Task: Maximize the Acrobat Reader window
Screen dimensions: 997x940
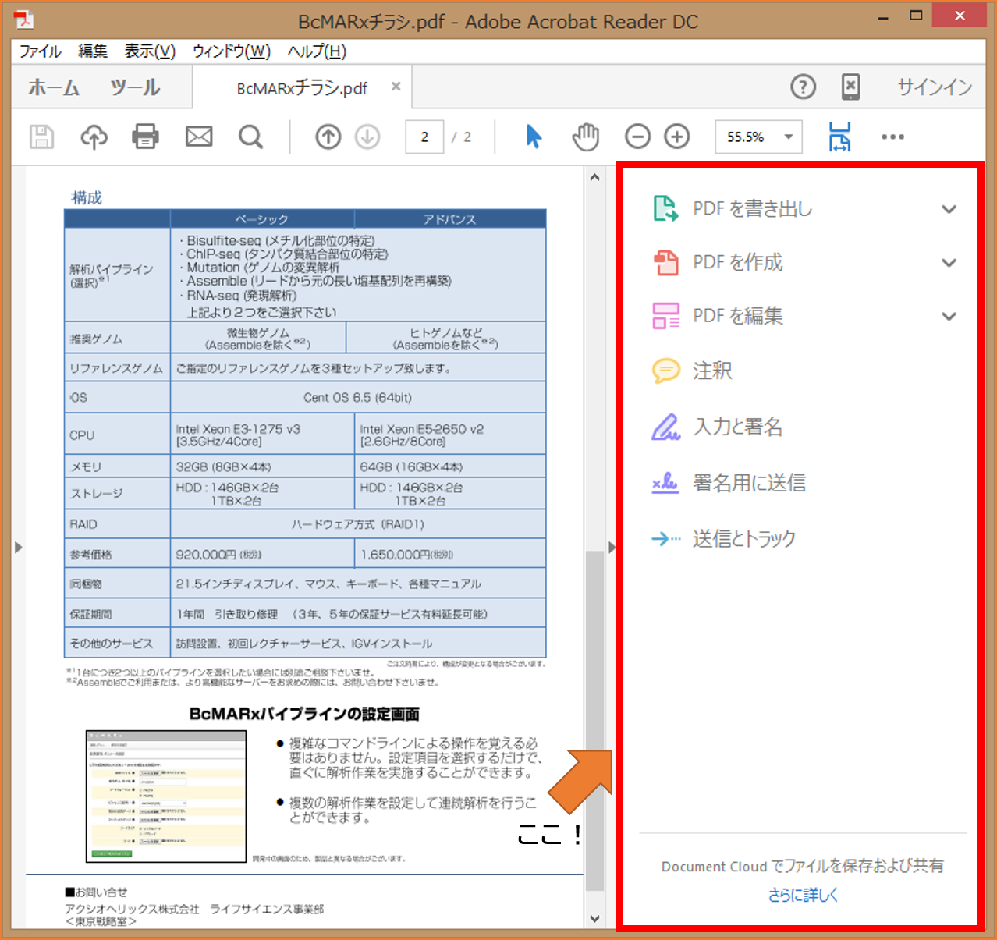Action: [x=916, y=16]
